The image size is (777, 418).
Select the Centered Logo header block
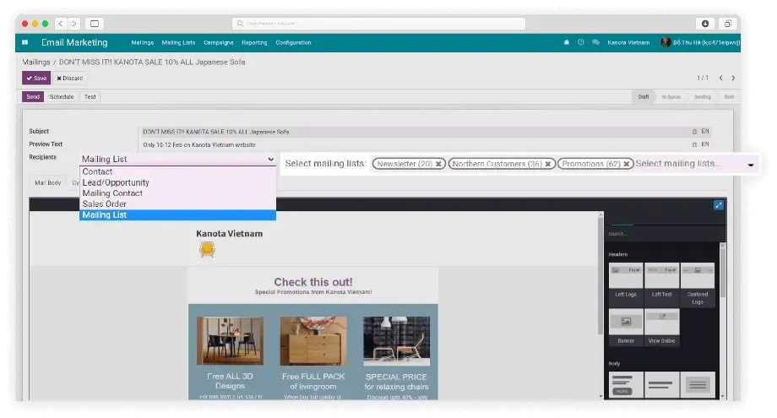coord(698,285)
